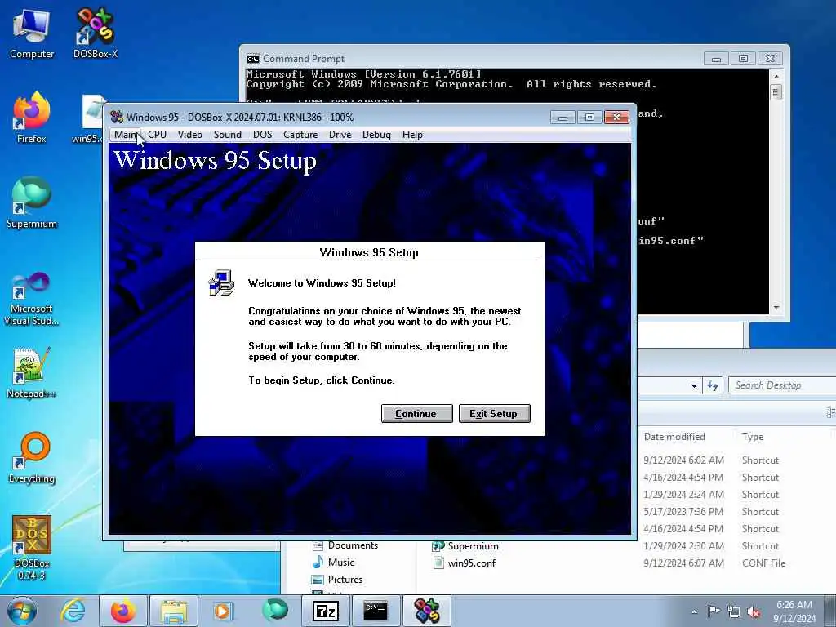Click Continue in Windows 95 Setup
836x627 pixels.
tap(416, 414)
